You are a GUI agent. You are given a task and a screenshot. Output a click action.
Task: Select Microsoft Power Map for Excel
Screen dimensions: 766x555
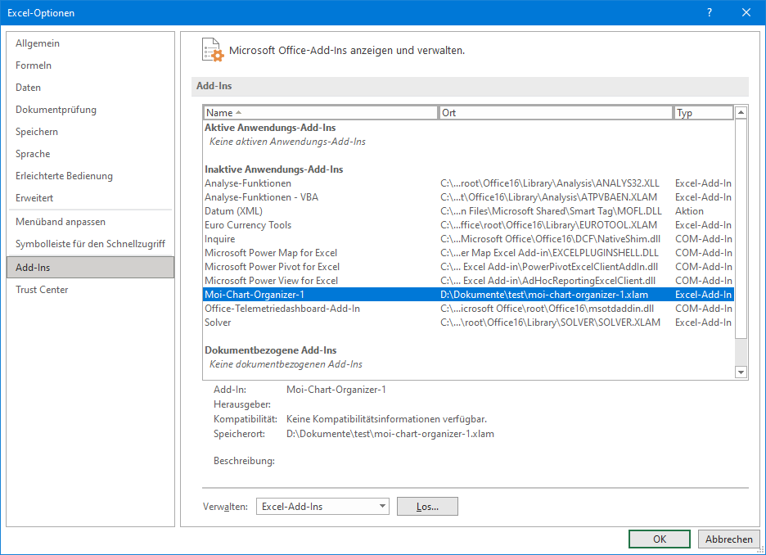tap(468, 253)
